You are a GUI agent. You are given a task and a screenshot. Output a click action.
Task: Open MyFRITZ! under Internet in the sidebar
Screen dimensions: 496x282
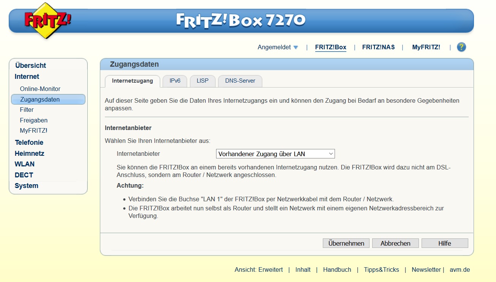click(x=33, y=130)
